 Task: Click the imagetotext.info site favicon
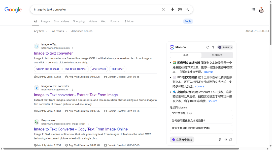(x=37, y=46)
